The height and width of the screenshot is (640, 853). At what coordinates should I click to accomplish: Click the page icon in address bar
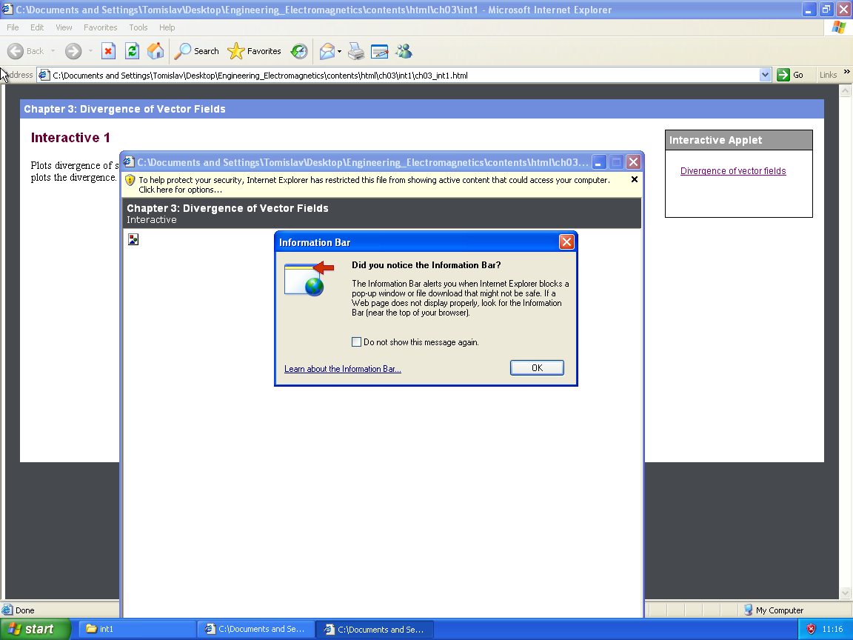click(x=44, y=75)
